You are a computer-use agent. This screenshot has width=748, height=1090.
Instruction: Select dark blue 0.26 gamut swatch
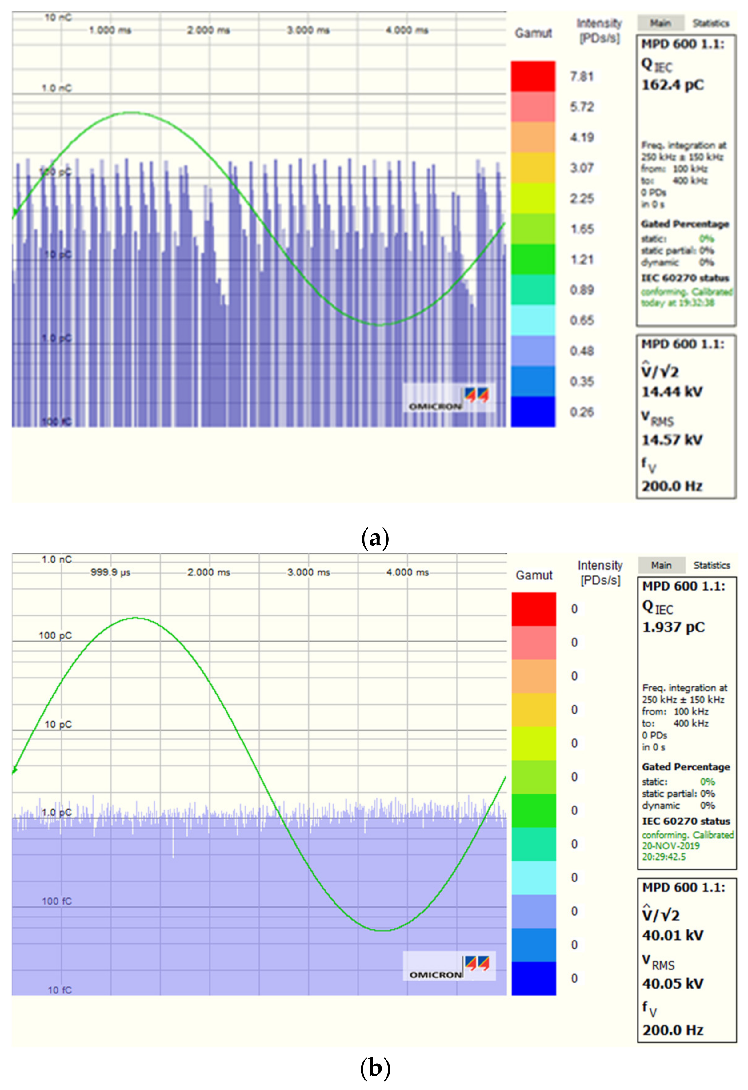click(x=533, y=412)
